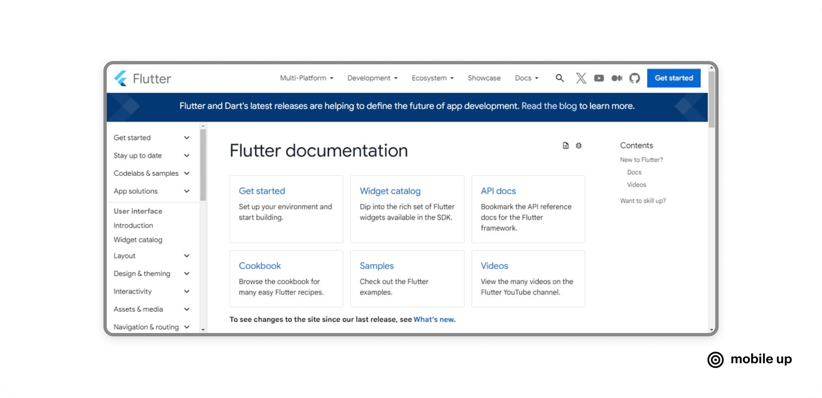Open Flutter's X (Twitter) profile icon

581,78
